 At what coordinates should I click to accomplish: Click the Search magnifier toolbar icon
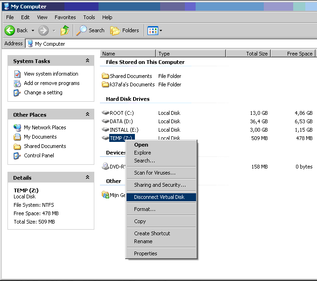tap(81, 30)
